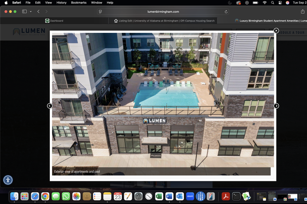
Task: Open the File menu
Action: (x=28, y=2)
